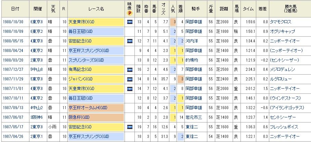311x142 pixels.
Task: Open 京王杯オータムH(GIII) race link
Action: click(x=88, y=107)
